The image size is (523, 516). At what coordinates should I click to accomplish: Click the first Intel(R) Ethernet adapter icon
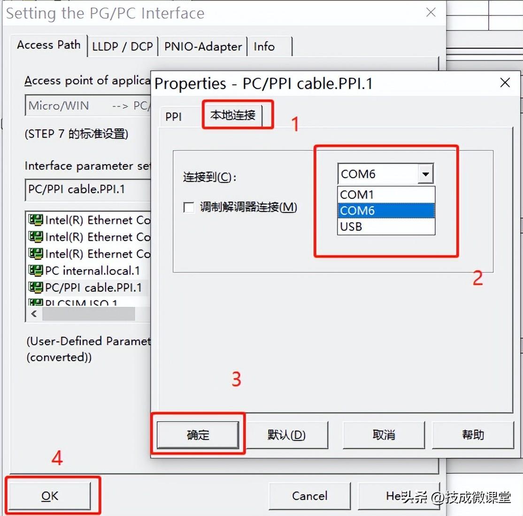(35, 220)
